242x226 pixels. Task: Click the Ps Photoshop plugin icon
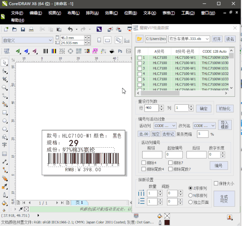[x=120, y=51]
